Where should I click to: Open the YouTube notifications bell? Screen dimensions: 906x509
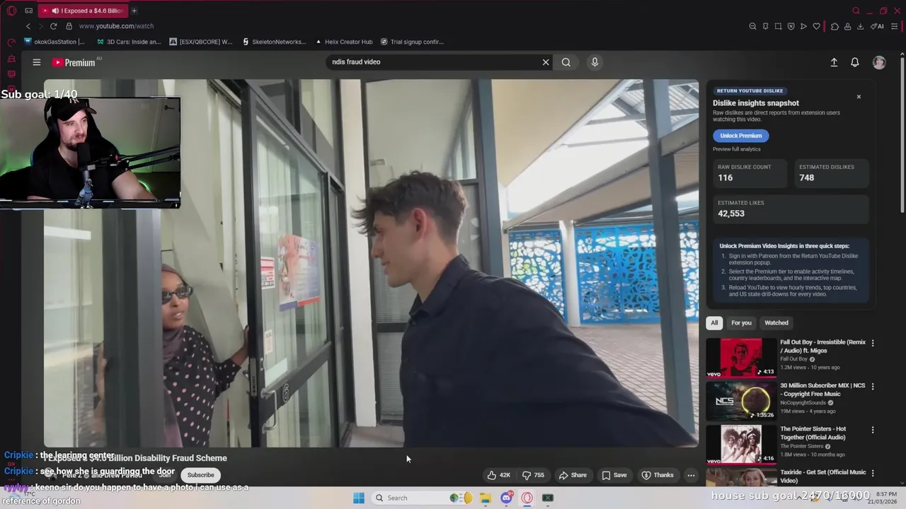[855, 62]
